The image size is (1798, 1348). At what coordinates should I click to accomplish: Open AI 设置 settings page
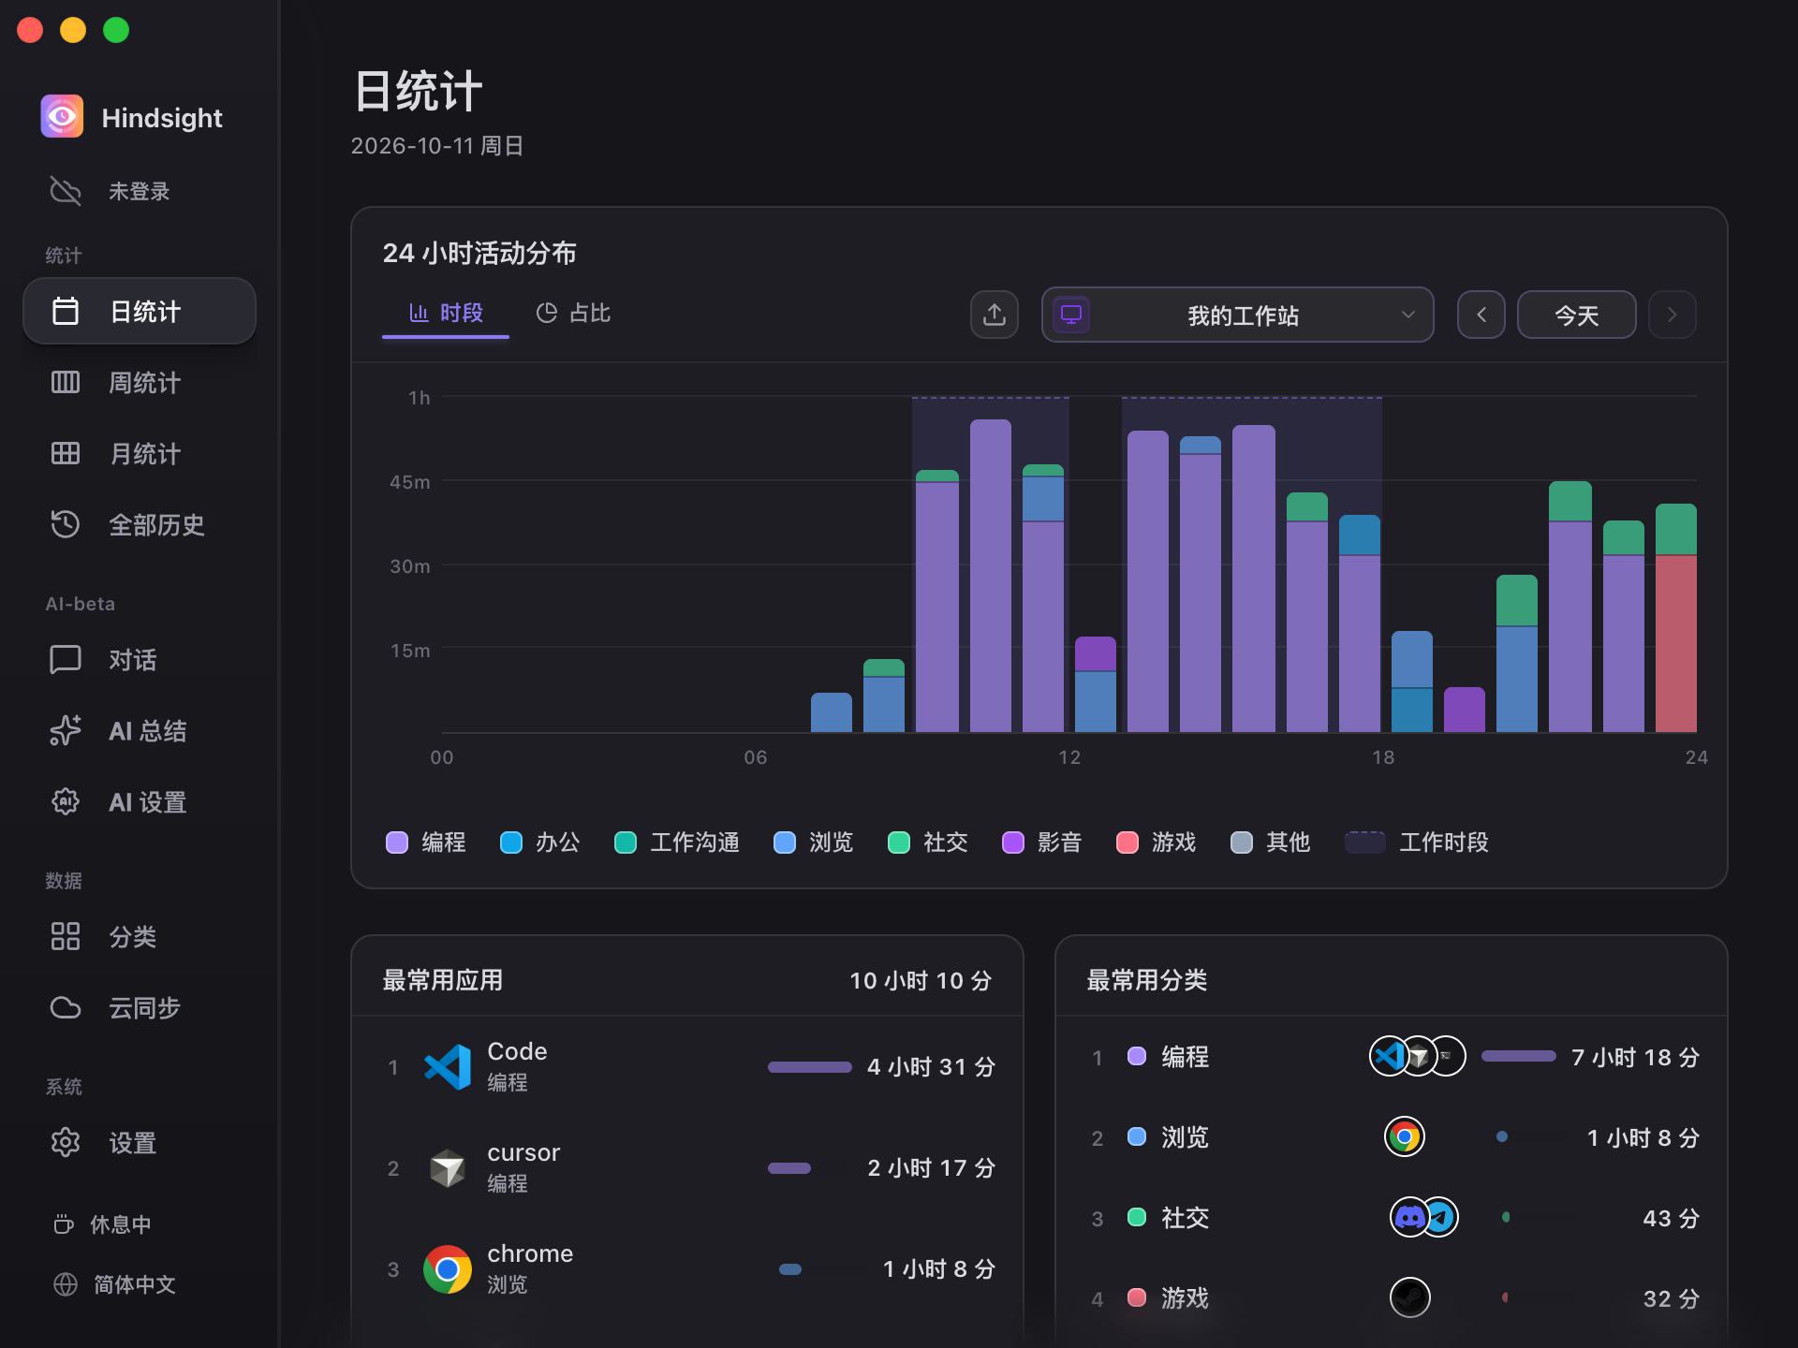click(140, 801)
